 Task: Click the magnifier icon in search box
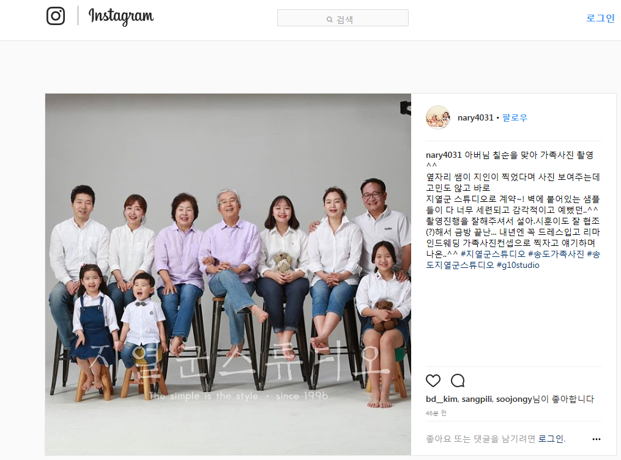(x=329, y=20)
